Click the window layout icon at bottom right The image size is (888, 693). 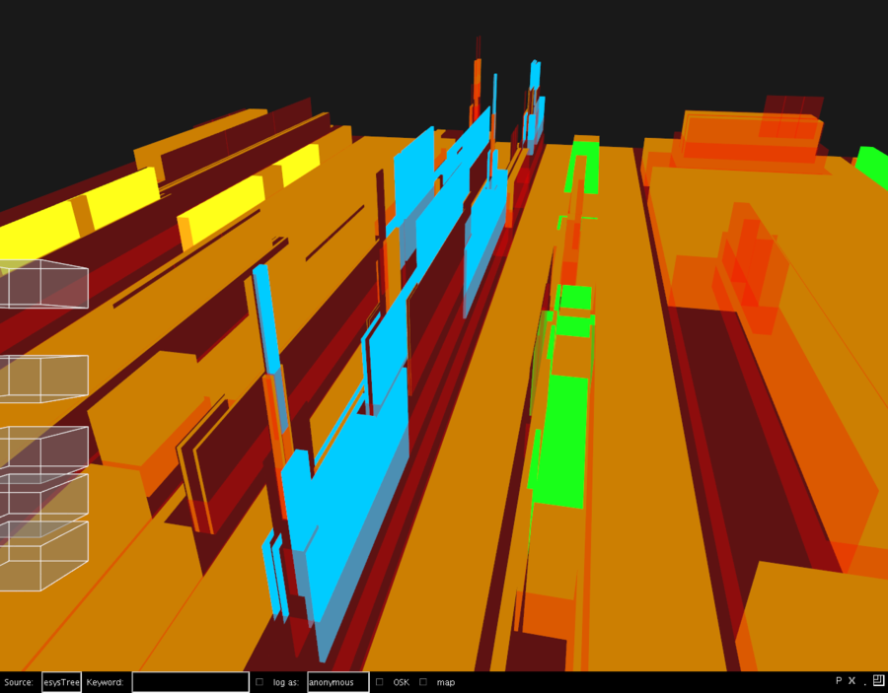(878, 680)
